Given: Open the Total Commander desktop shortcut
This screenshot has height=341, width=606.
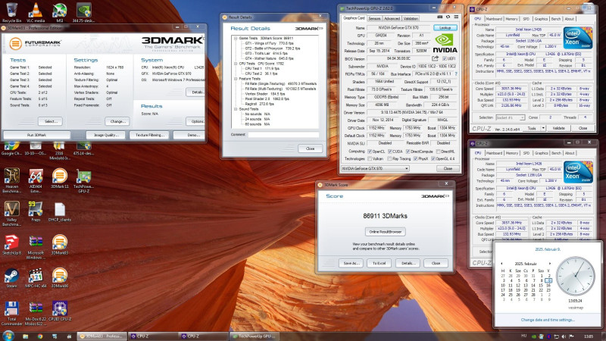Looking at the screenshot, I should [11, 313].
